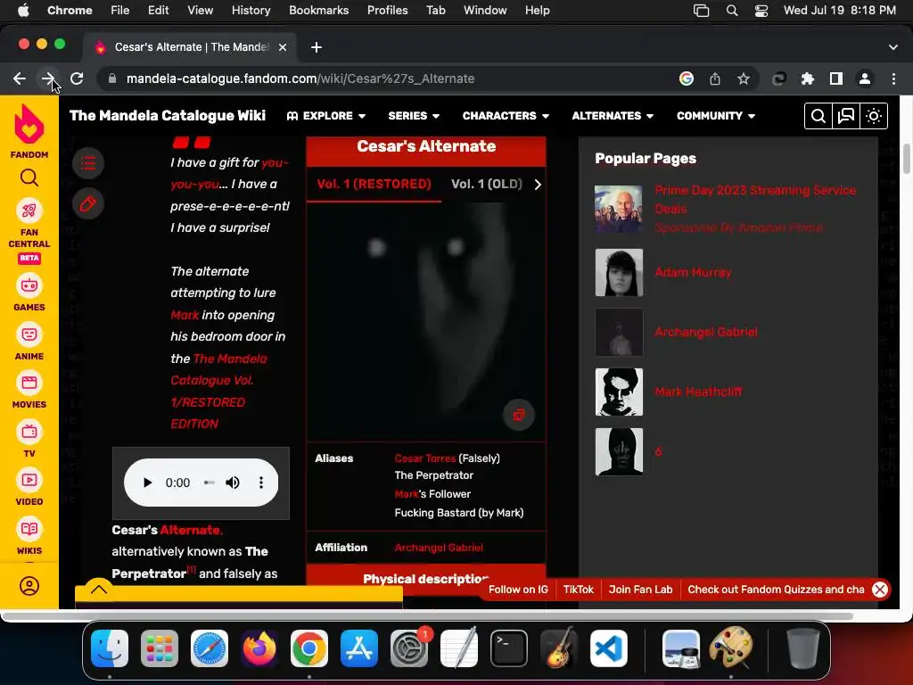Play the audio clip
Image resolution: width=913 pixels, height=685 pixels.
(x=147, y=483)
